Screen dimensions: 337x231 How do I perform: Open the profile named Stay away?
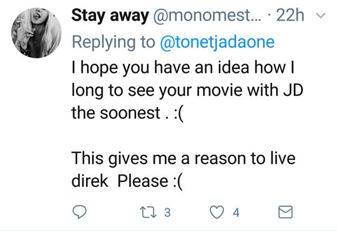pos(110,16)
